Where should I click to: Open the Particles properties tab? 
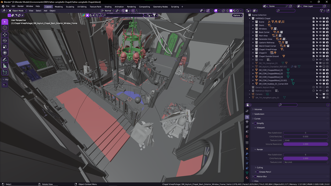(247, 158)
